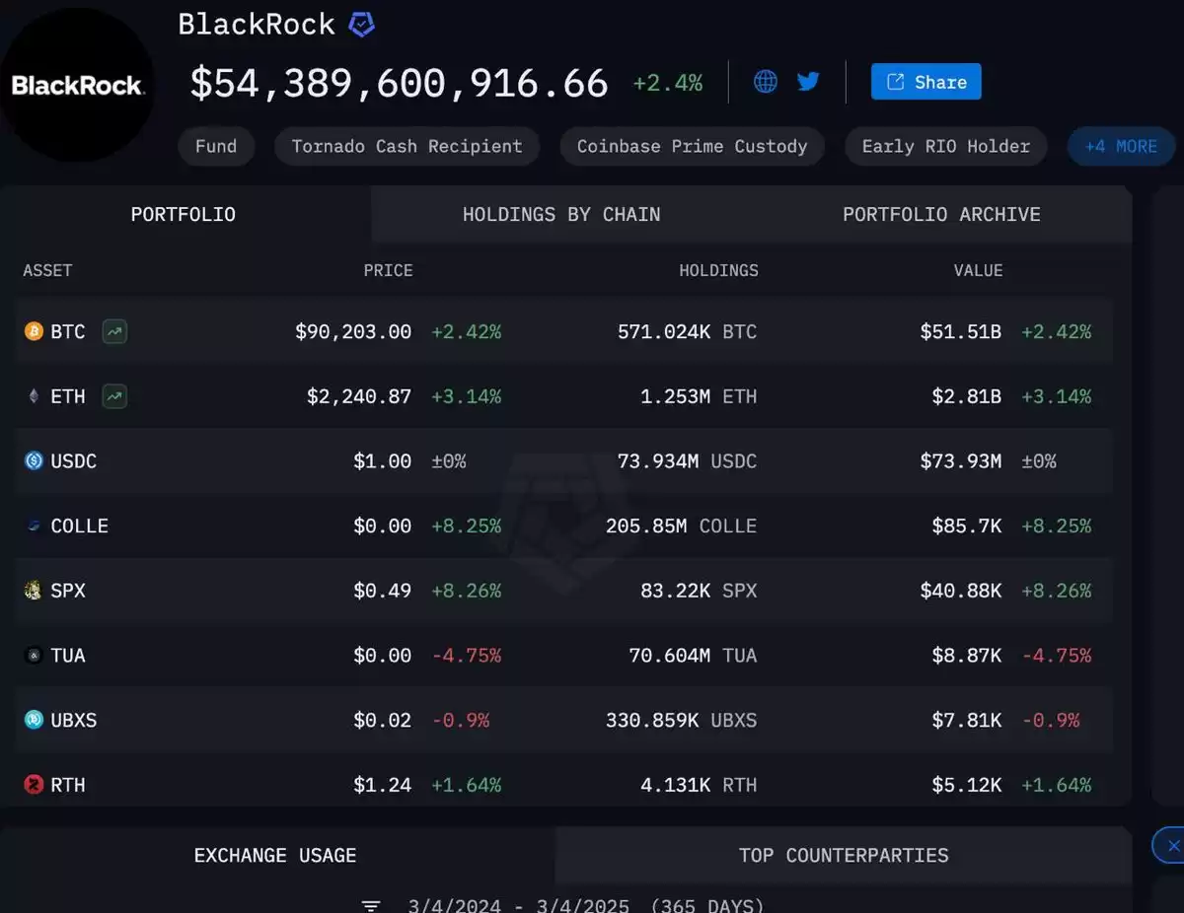Click the BlackRock logo avatar
Screen dimensions: 1184x913
77,85
